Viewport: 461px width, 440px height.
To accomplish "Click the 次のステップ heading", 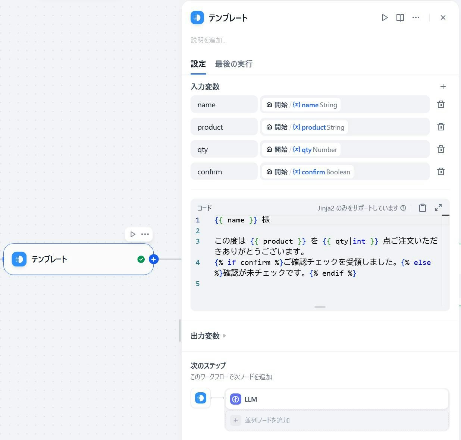I will [208, 365].
